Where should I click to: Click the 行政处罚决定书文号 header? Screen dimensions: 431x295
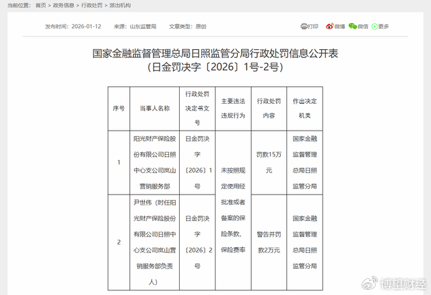pyautogui.click(x=197, y=108)
